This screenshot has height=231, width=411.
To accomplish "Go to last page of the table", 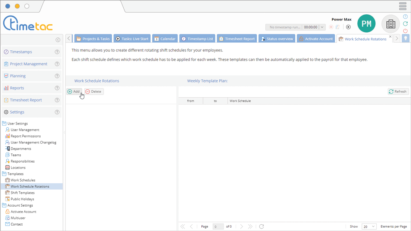I will pos(250,226).
